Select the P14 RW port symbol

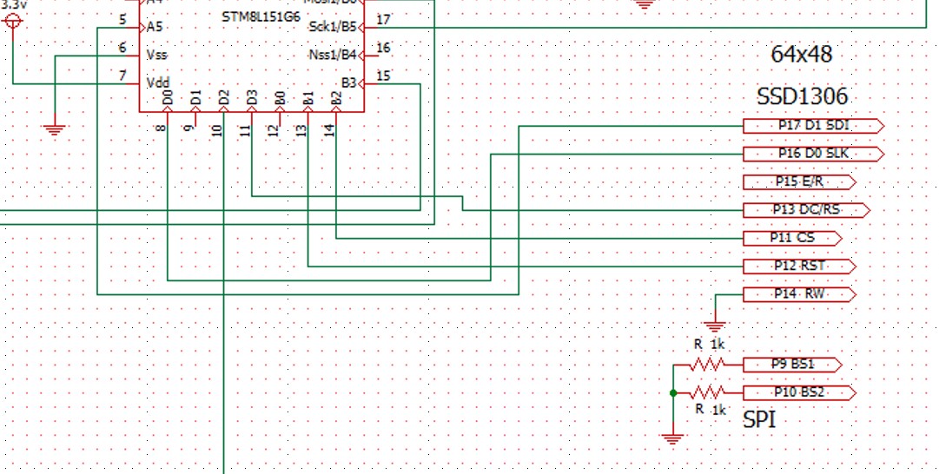click(x=799, y=294)
